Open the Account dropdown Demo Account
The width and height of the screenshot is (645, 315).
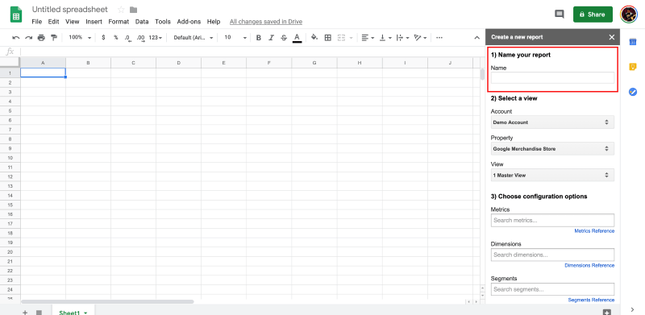pos(552,122)
